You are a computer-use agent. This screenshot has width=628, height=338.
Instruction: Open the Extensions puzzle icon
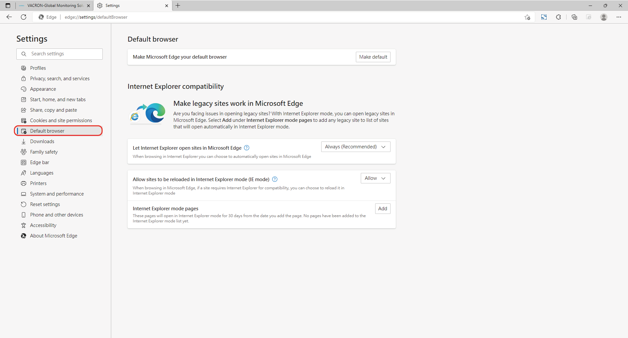pos(558,17)
